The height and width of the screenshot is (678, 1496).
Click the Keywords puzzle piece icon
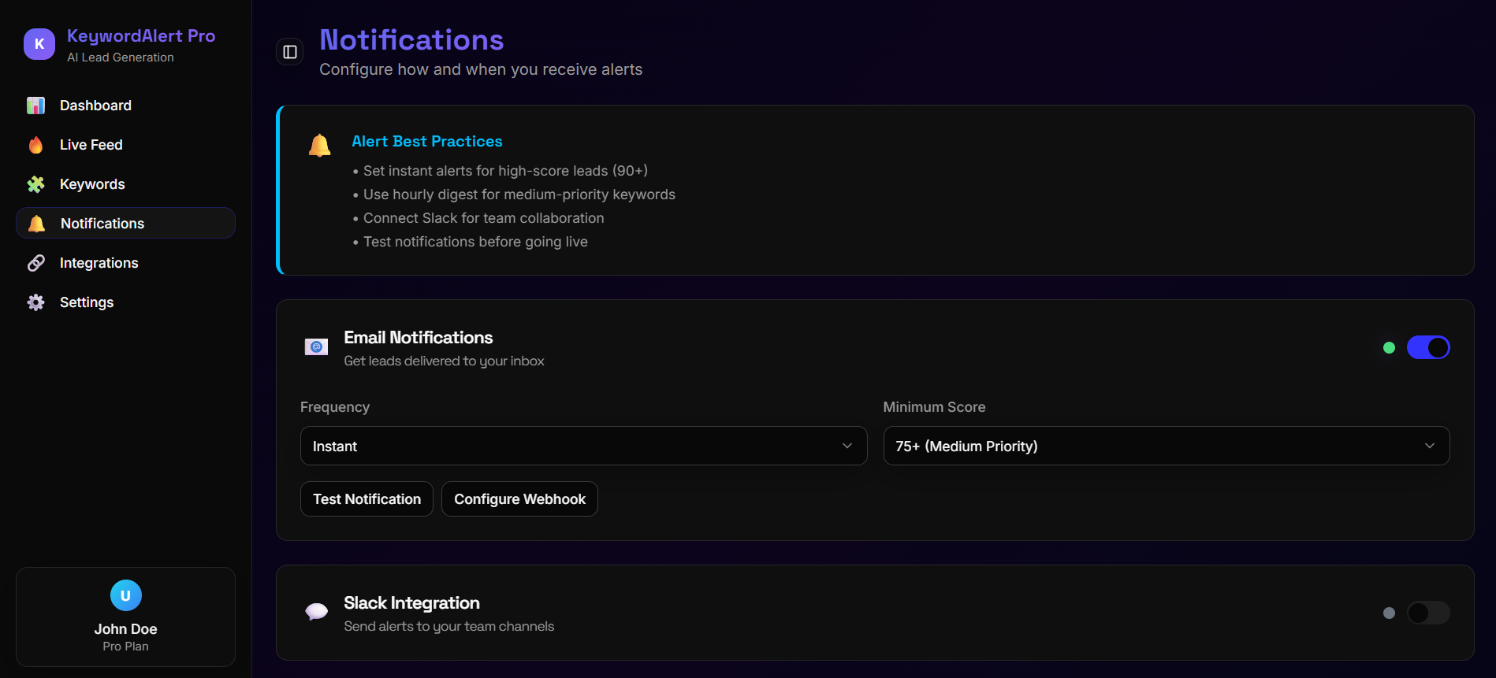[x=36, y=184]
